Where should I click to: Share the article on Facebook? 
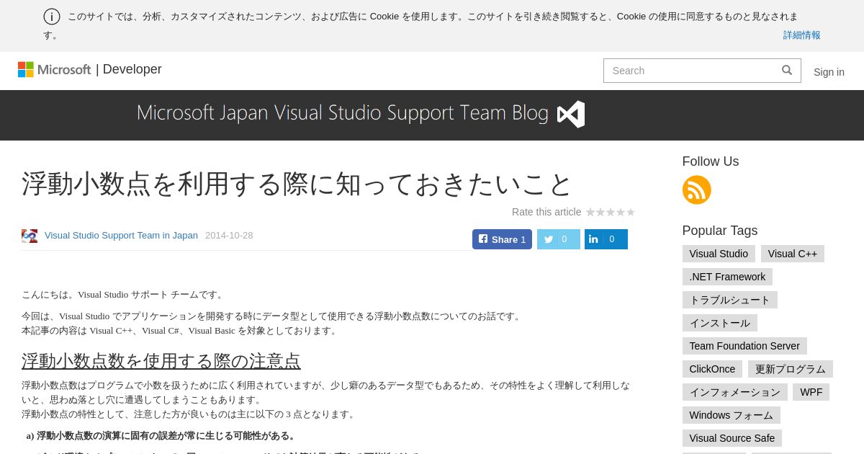pos(502,239)
